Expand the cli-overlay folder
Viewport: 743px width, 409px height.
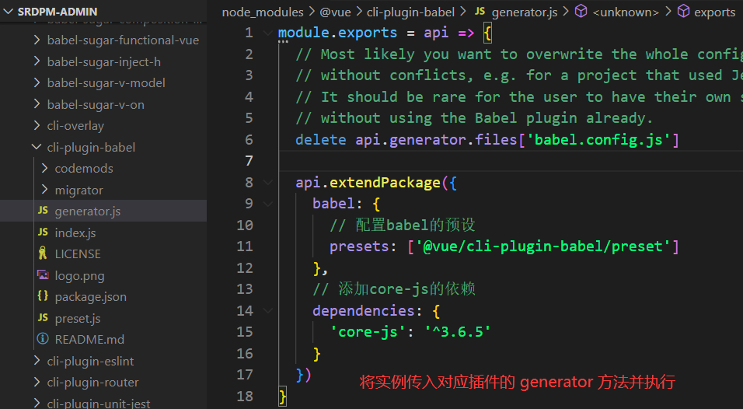37,126
